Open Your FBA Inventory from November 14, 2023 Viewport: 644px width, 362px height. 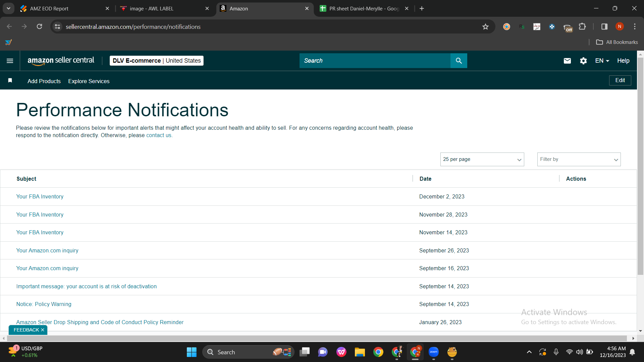pos(40,232)
